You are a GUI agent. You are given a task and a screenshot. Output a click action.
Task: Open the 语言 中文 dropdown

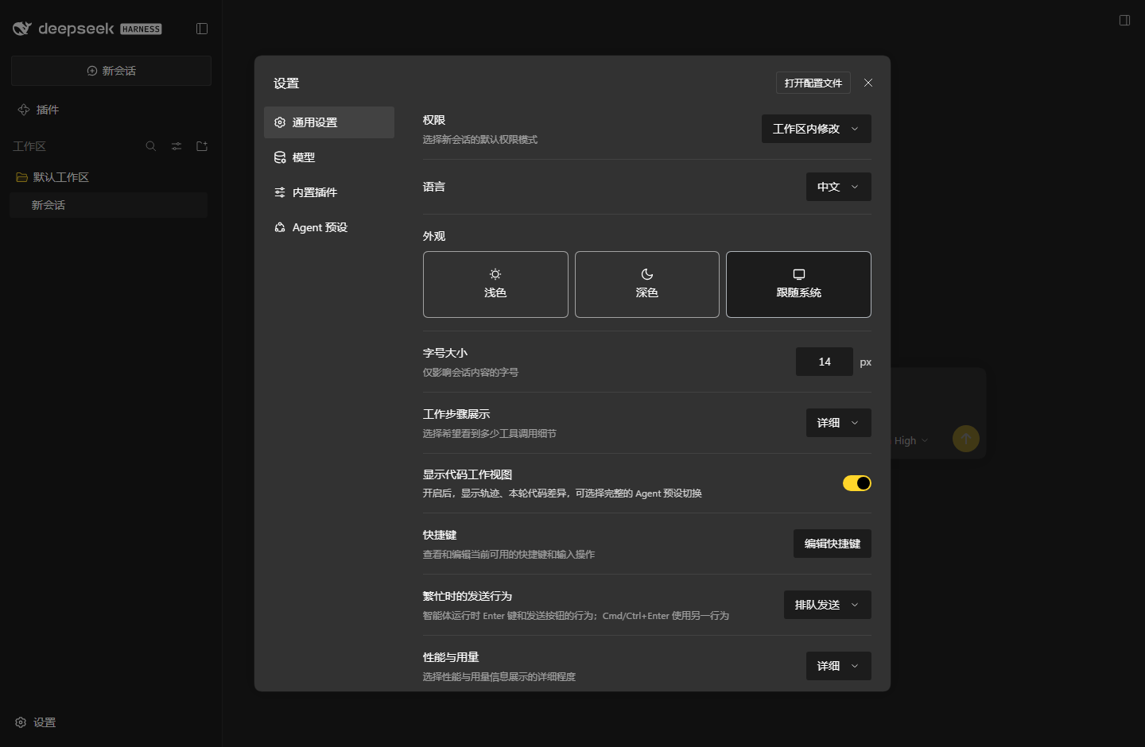coord(839,187)
